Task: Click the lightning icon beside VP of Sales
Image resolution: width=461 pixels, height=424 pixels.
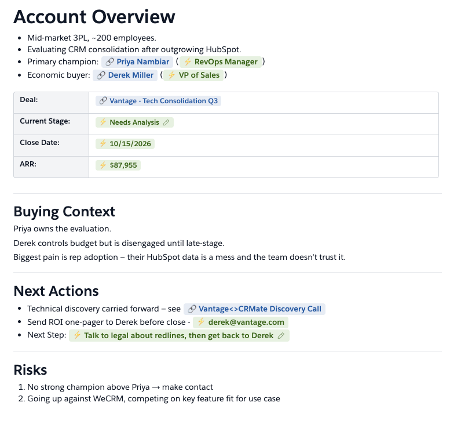Action: coord(171,75)
